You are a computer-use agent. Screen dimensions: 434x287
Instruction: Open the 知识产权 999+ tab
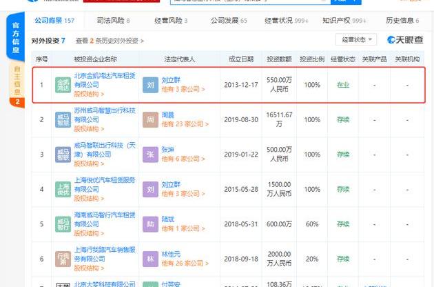point(344,21)
